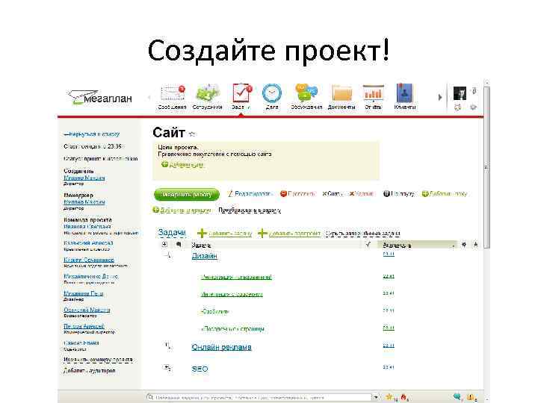Click the flame icon in bottom bar

[403, 397]
